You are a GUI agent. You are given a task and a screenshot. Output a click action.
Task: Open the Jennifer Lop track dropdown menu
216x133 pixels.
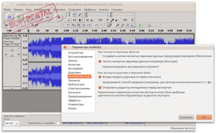coord(19,36)
